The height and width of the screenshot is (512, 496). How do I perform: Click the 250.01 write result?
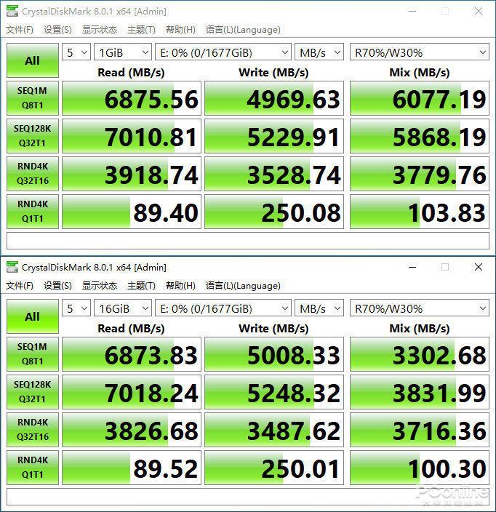pyautogui.click(x=274, y=468)
